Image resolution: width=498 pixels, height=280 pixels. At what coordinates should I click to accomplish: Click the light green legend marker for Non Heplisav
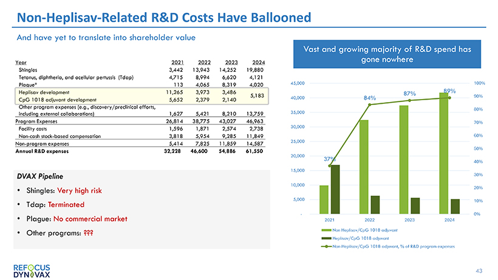pos(326,230)
